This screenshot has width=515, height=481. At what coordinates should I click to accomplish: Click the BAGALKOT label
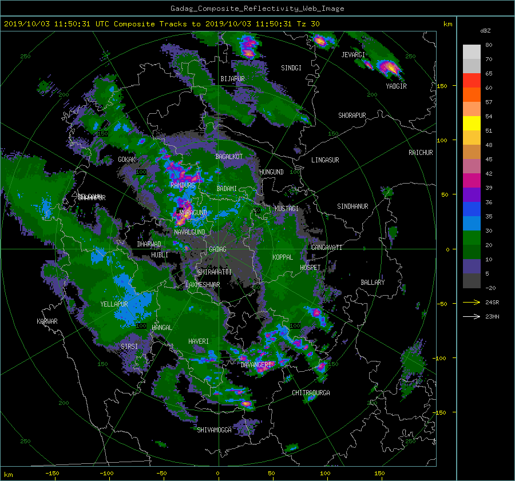(229, 157)
